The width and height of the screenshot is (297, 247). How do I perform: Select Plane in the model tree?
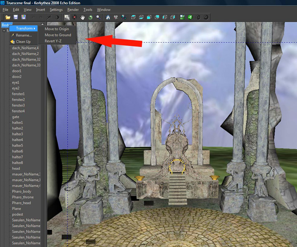[x=16, y=209]
